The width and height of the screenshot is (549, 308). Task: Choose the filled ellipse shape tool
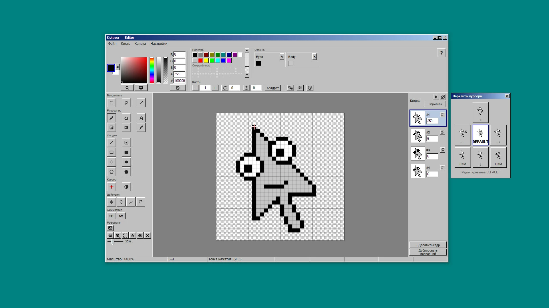126,162
